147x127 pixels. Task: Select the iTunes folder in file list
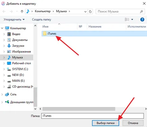coord(94,33)
